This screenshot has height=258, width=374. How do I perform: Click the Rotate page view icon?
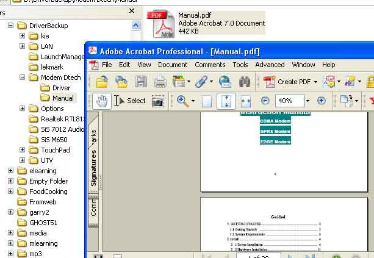(347, 101)
